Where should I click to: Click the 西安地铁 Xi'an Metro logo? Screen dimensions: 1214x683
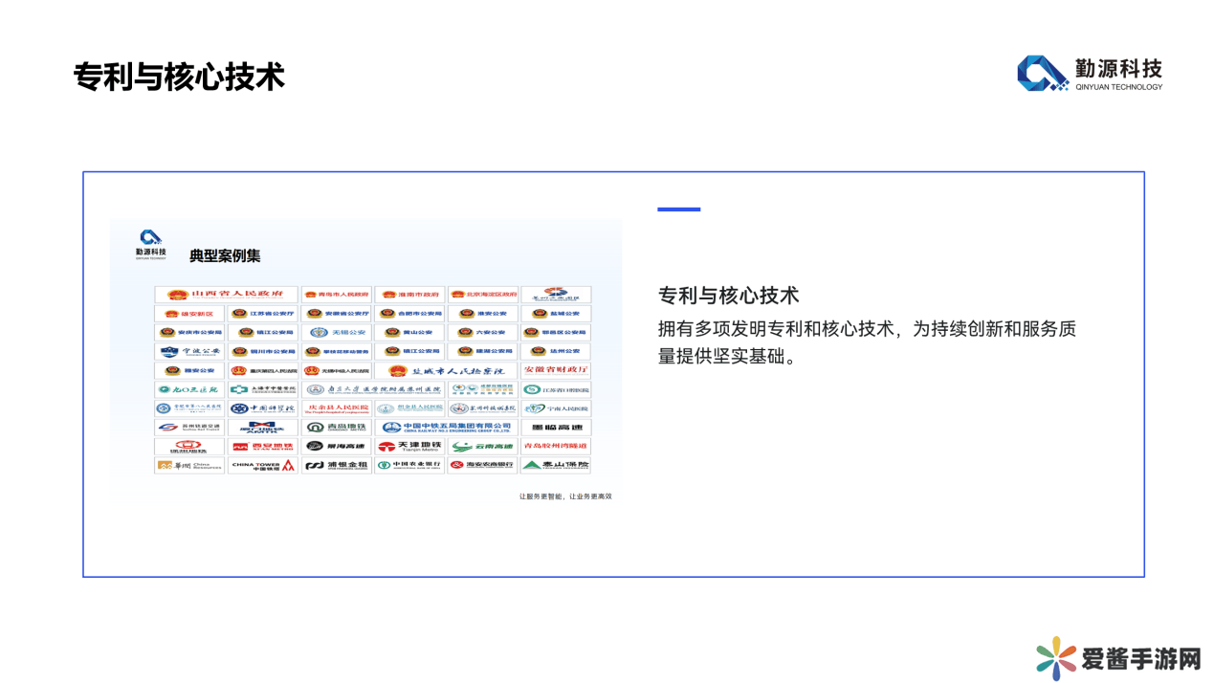(262, 447)
